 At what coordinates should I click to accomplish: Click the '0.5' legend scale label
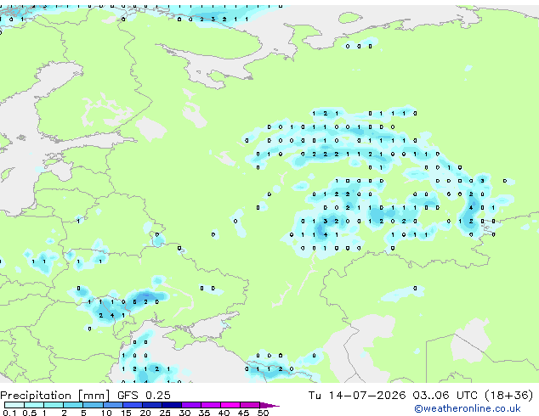[x=30, y=413]
